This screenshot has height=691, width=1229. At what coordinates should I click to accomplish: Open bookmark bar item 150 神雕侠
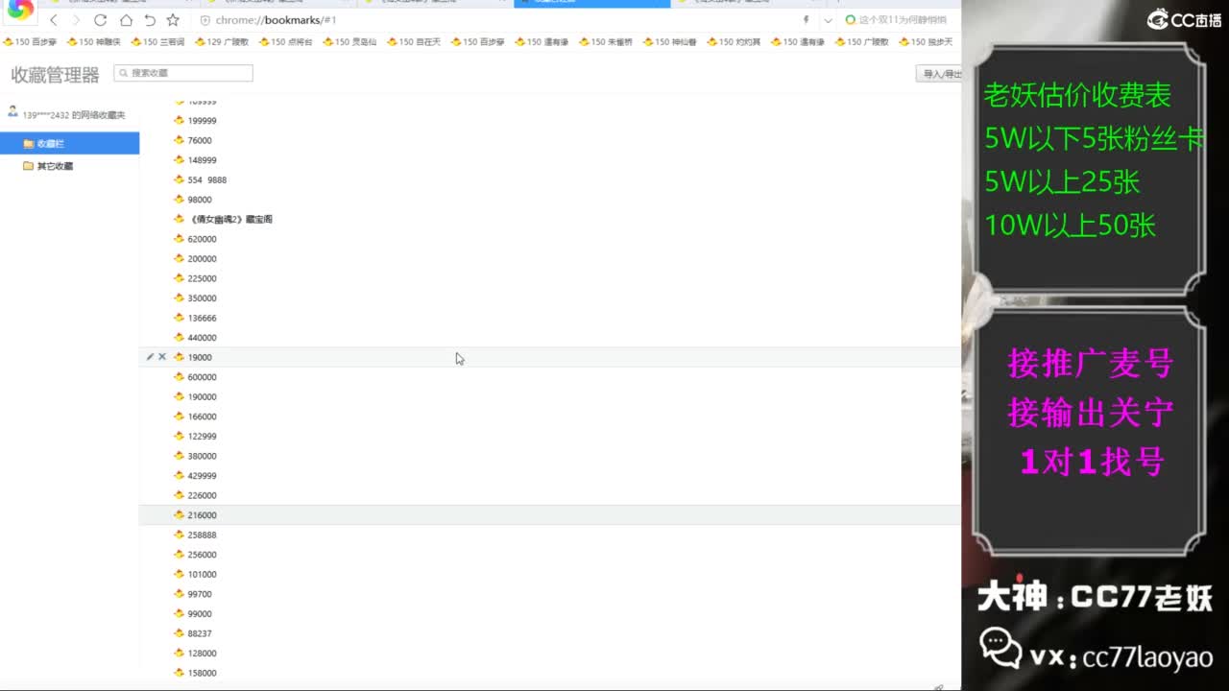coord(94,42)
